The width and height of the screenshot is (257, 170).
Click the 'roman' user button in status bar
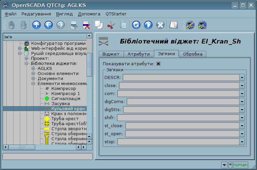click(x=240, y=165)
